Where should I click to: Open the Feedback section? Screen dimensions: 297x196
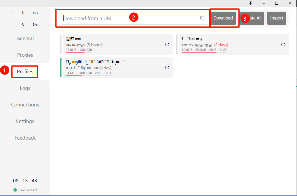(x=25, y=138)
